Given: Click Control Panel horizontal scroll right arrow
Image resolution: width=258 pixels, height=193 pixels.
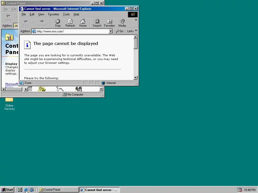Looking at the screenshot, I should (x=26, y=89).
